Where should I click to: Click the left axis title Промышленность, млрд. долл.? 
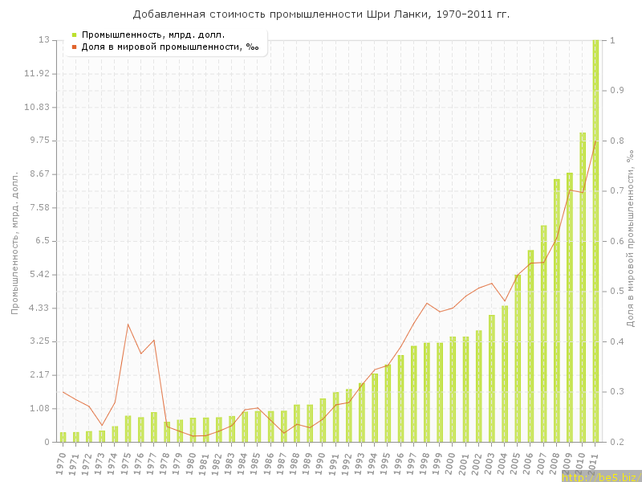(x=14, y=241)
